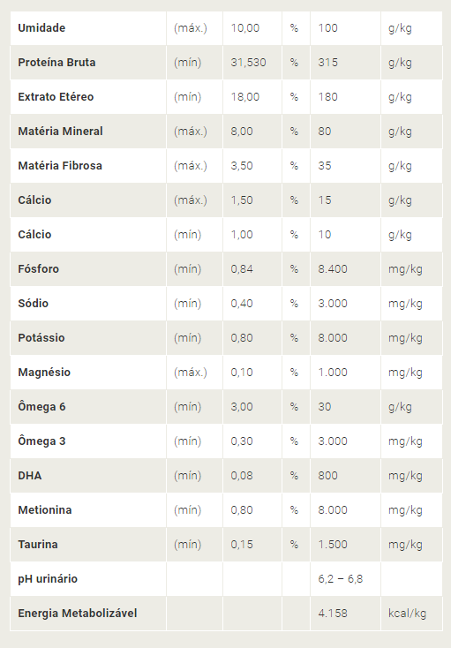Click the 31,530 percentage value
Screen dimensions: 451x648
pyautogui.click(x=248, y=63)
